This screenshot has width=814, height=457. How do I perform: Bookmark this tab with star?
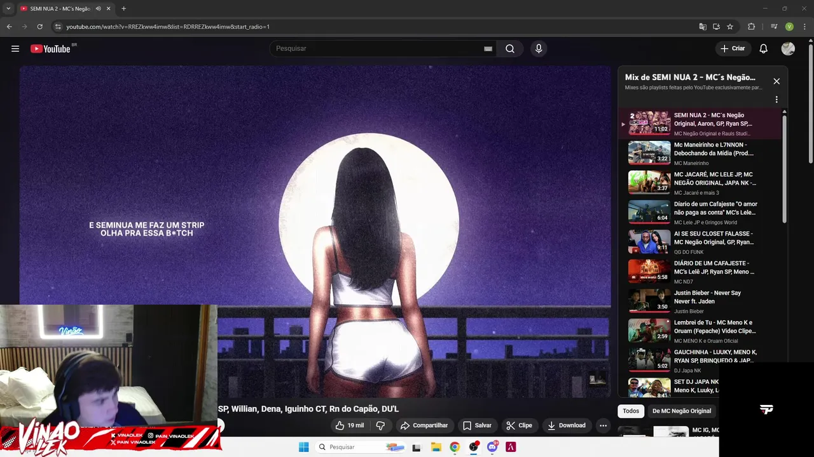730,27
